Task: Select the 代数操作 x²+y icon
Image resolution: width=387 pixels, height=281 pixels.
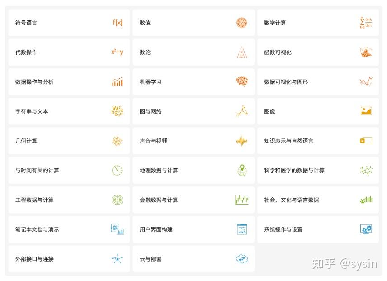Action: pyautogui.click(x=117, y=52)
